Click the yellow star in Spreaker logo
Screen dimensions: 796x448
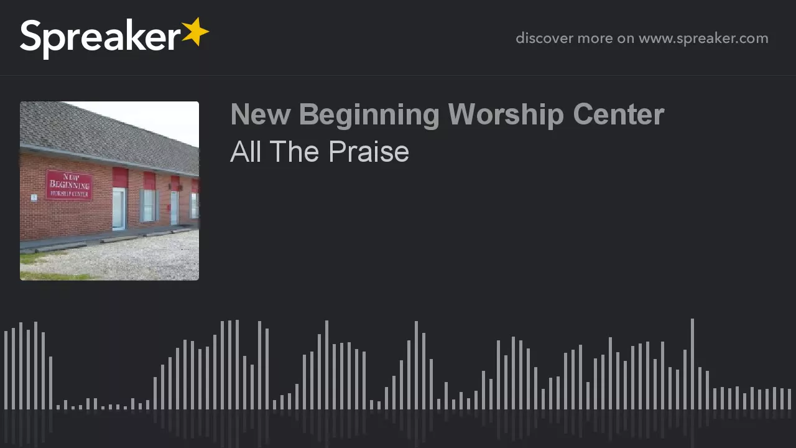[195, 32]
